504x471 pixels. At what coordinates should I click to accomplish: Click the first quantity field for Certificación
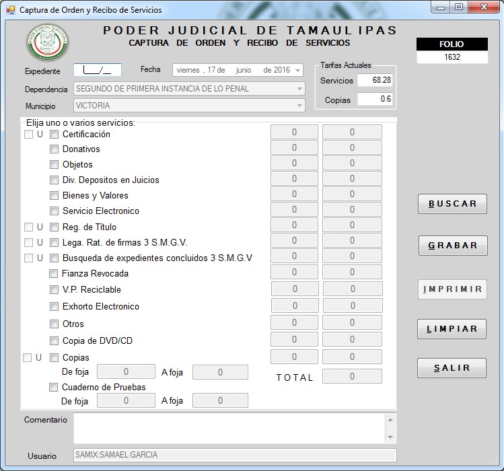tap(295, 132)
